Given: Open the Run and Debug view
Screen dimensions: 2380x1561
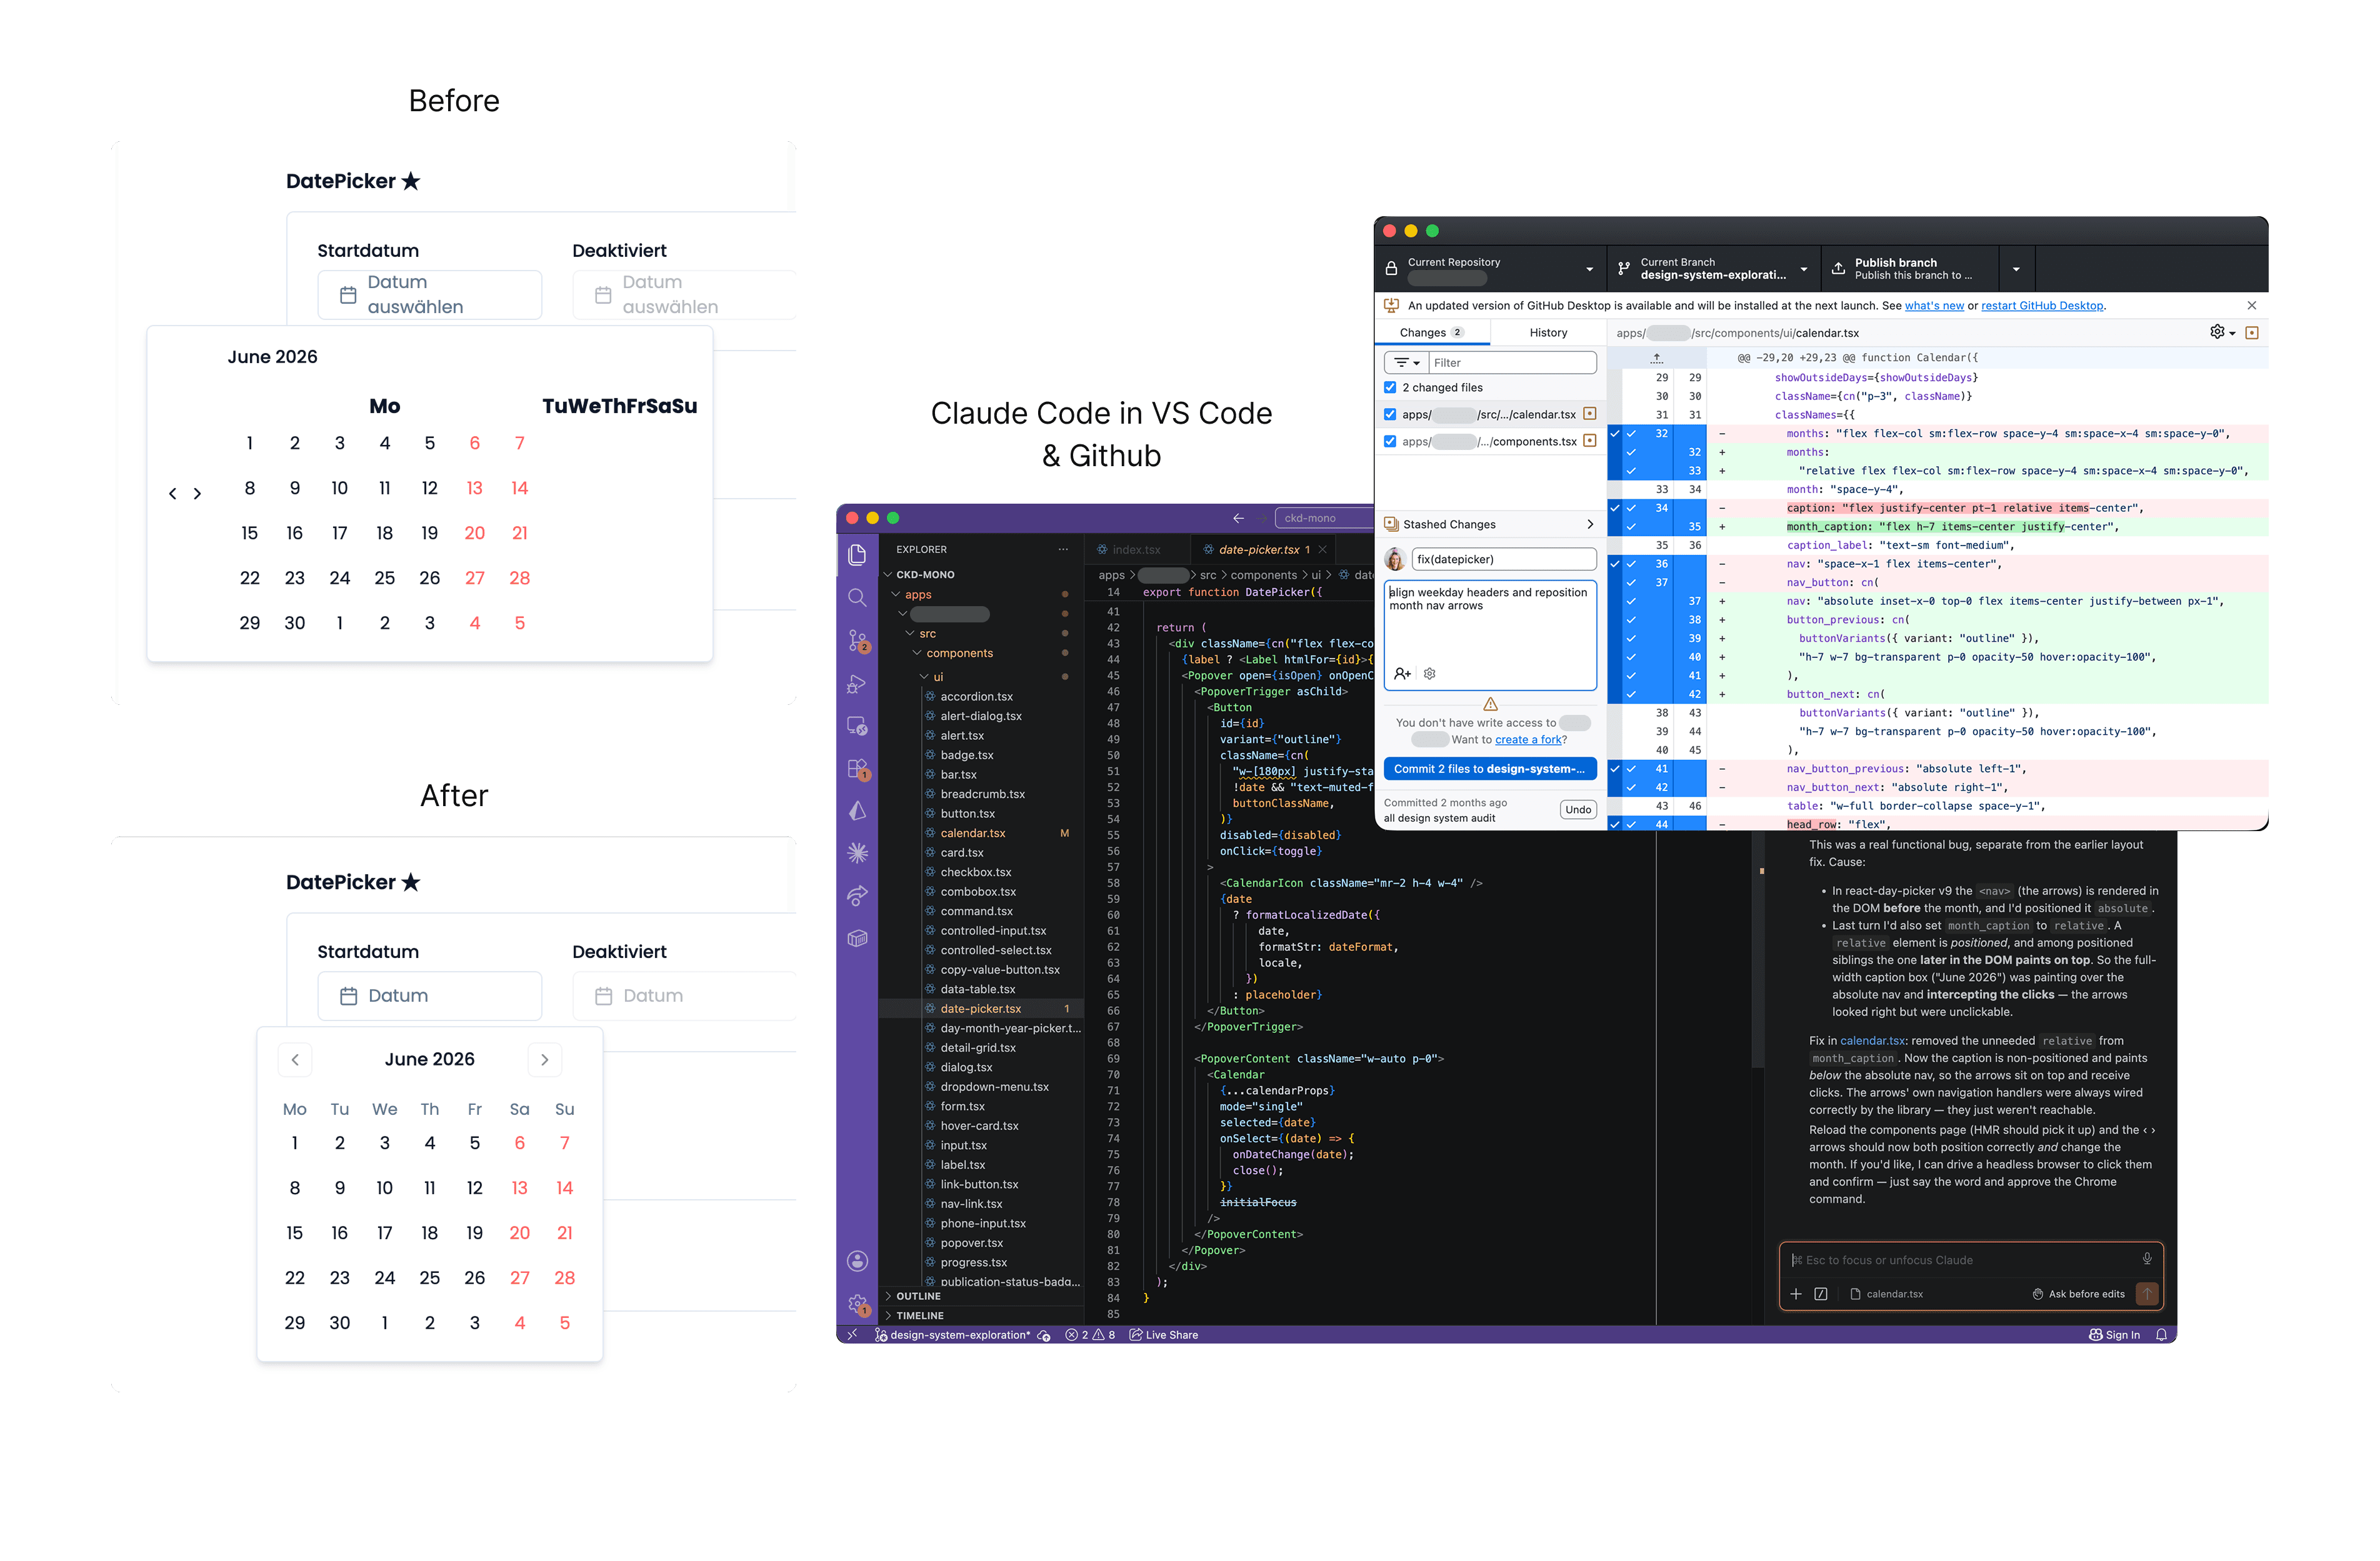Looking at the screenshot, I should click(x=857, y=684).
